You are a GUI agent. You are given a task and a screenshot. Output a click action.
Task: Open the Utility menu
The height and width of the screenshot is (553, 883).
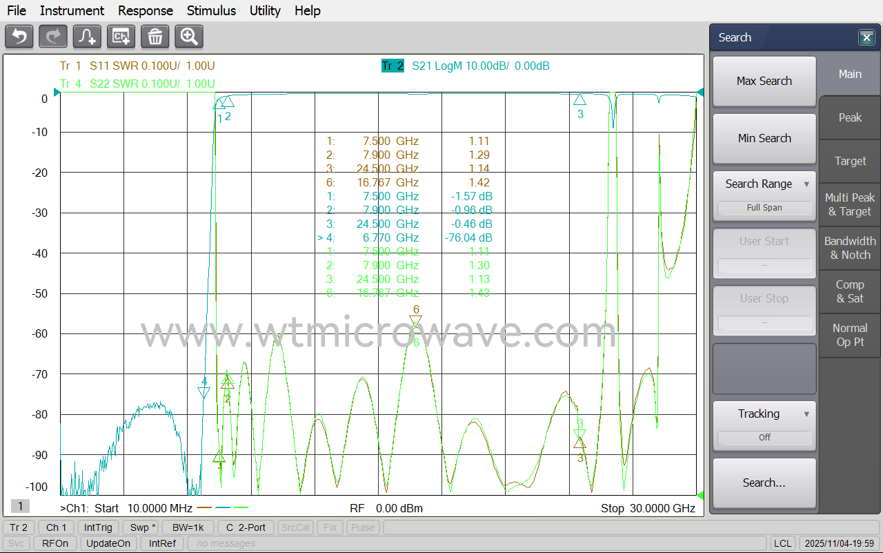pos(265,10)
